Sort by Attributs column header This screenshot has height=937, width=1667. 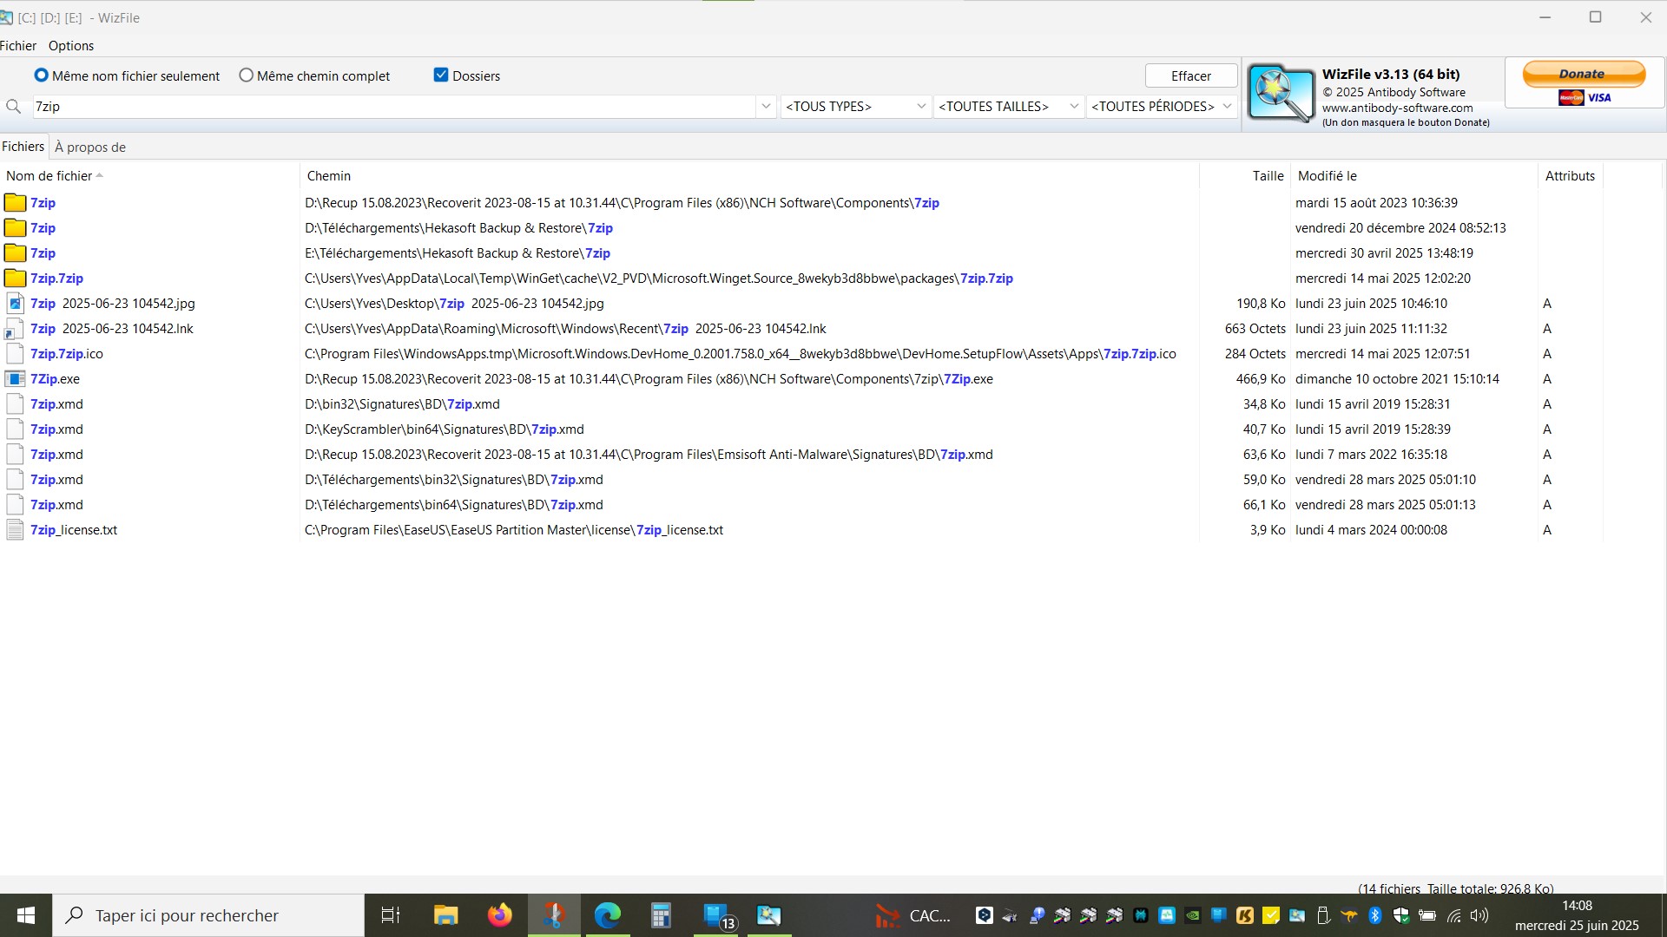coord(1570,175)
